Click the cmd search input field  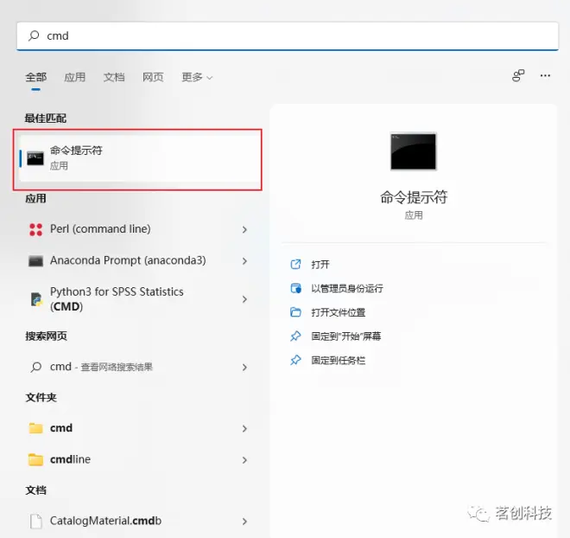[288, 35]
